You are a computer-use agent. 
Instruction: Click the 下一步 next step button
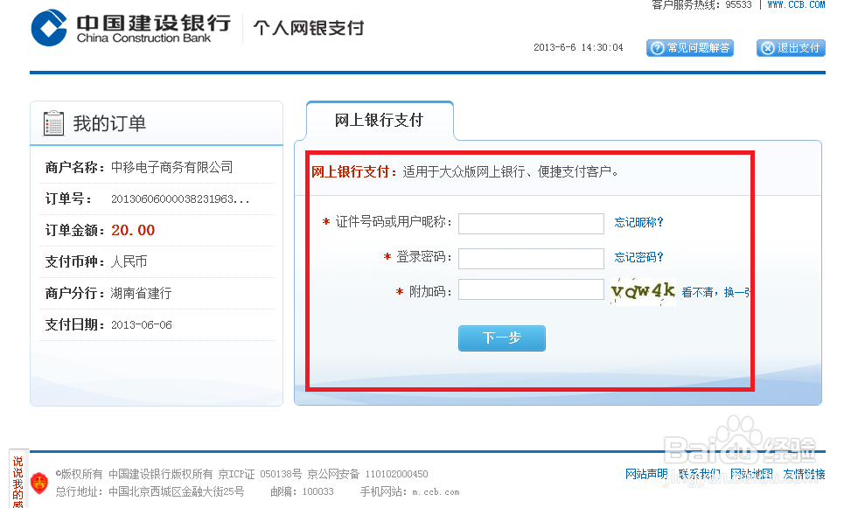(501, 338)
